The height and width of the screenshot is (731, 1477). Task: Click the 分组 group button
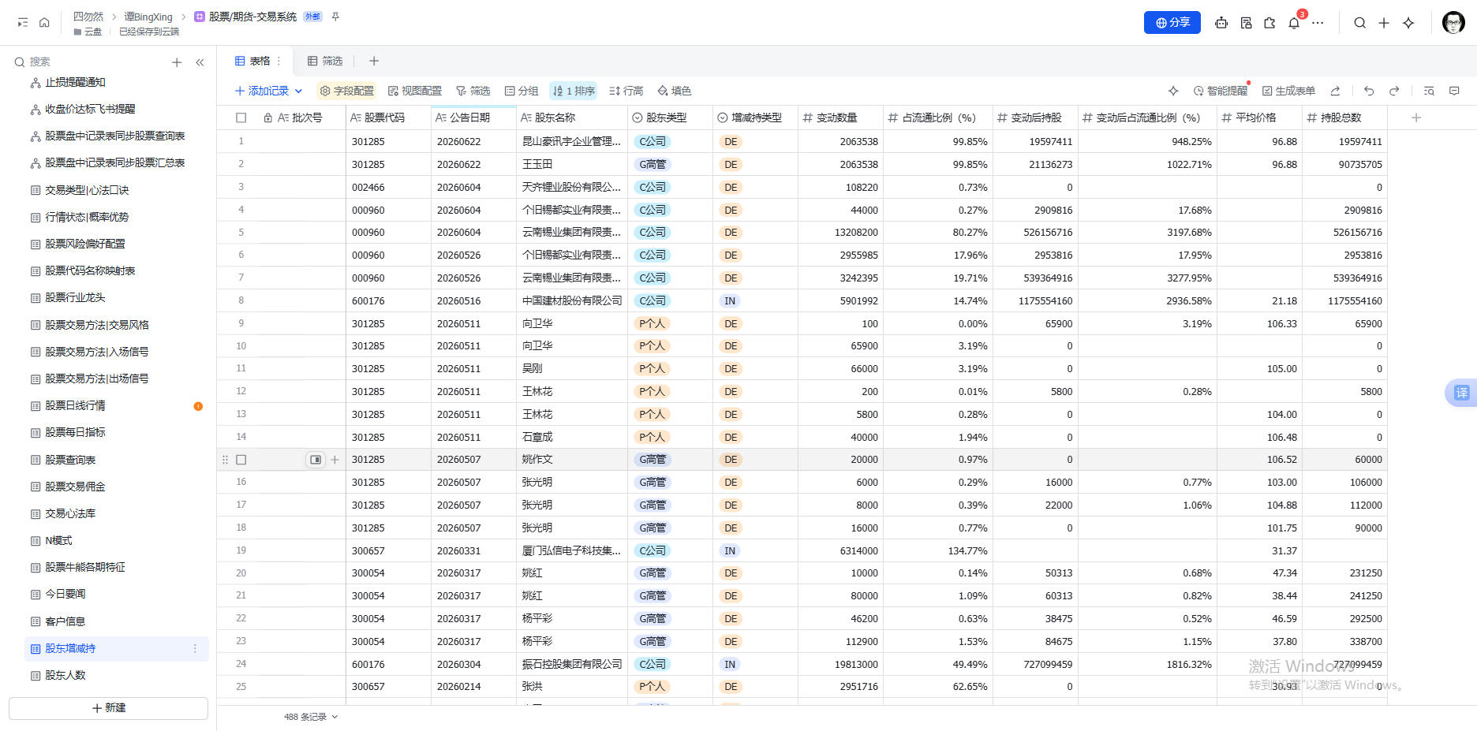pyautogui.click(x=522, y=91)
